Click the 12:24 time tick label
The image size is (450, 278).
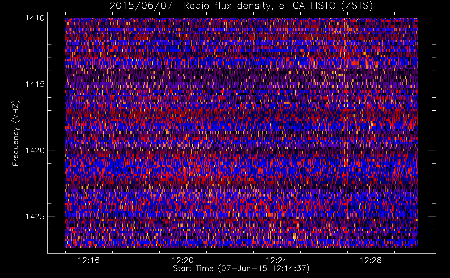[x=277, y=260]
